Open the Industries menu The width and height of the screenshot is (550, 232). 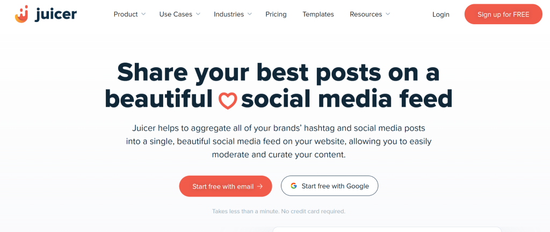click(229, 15)
